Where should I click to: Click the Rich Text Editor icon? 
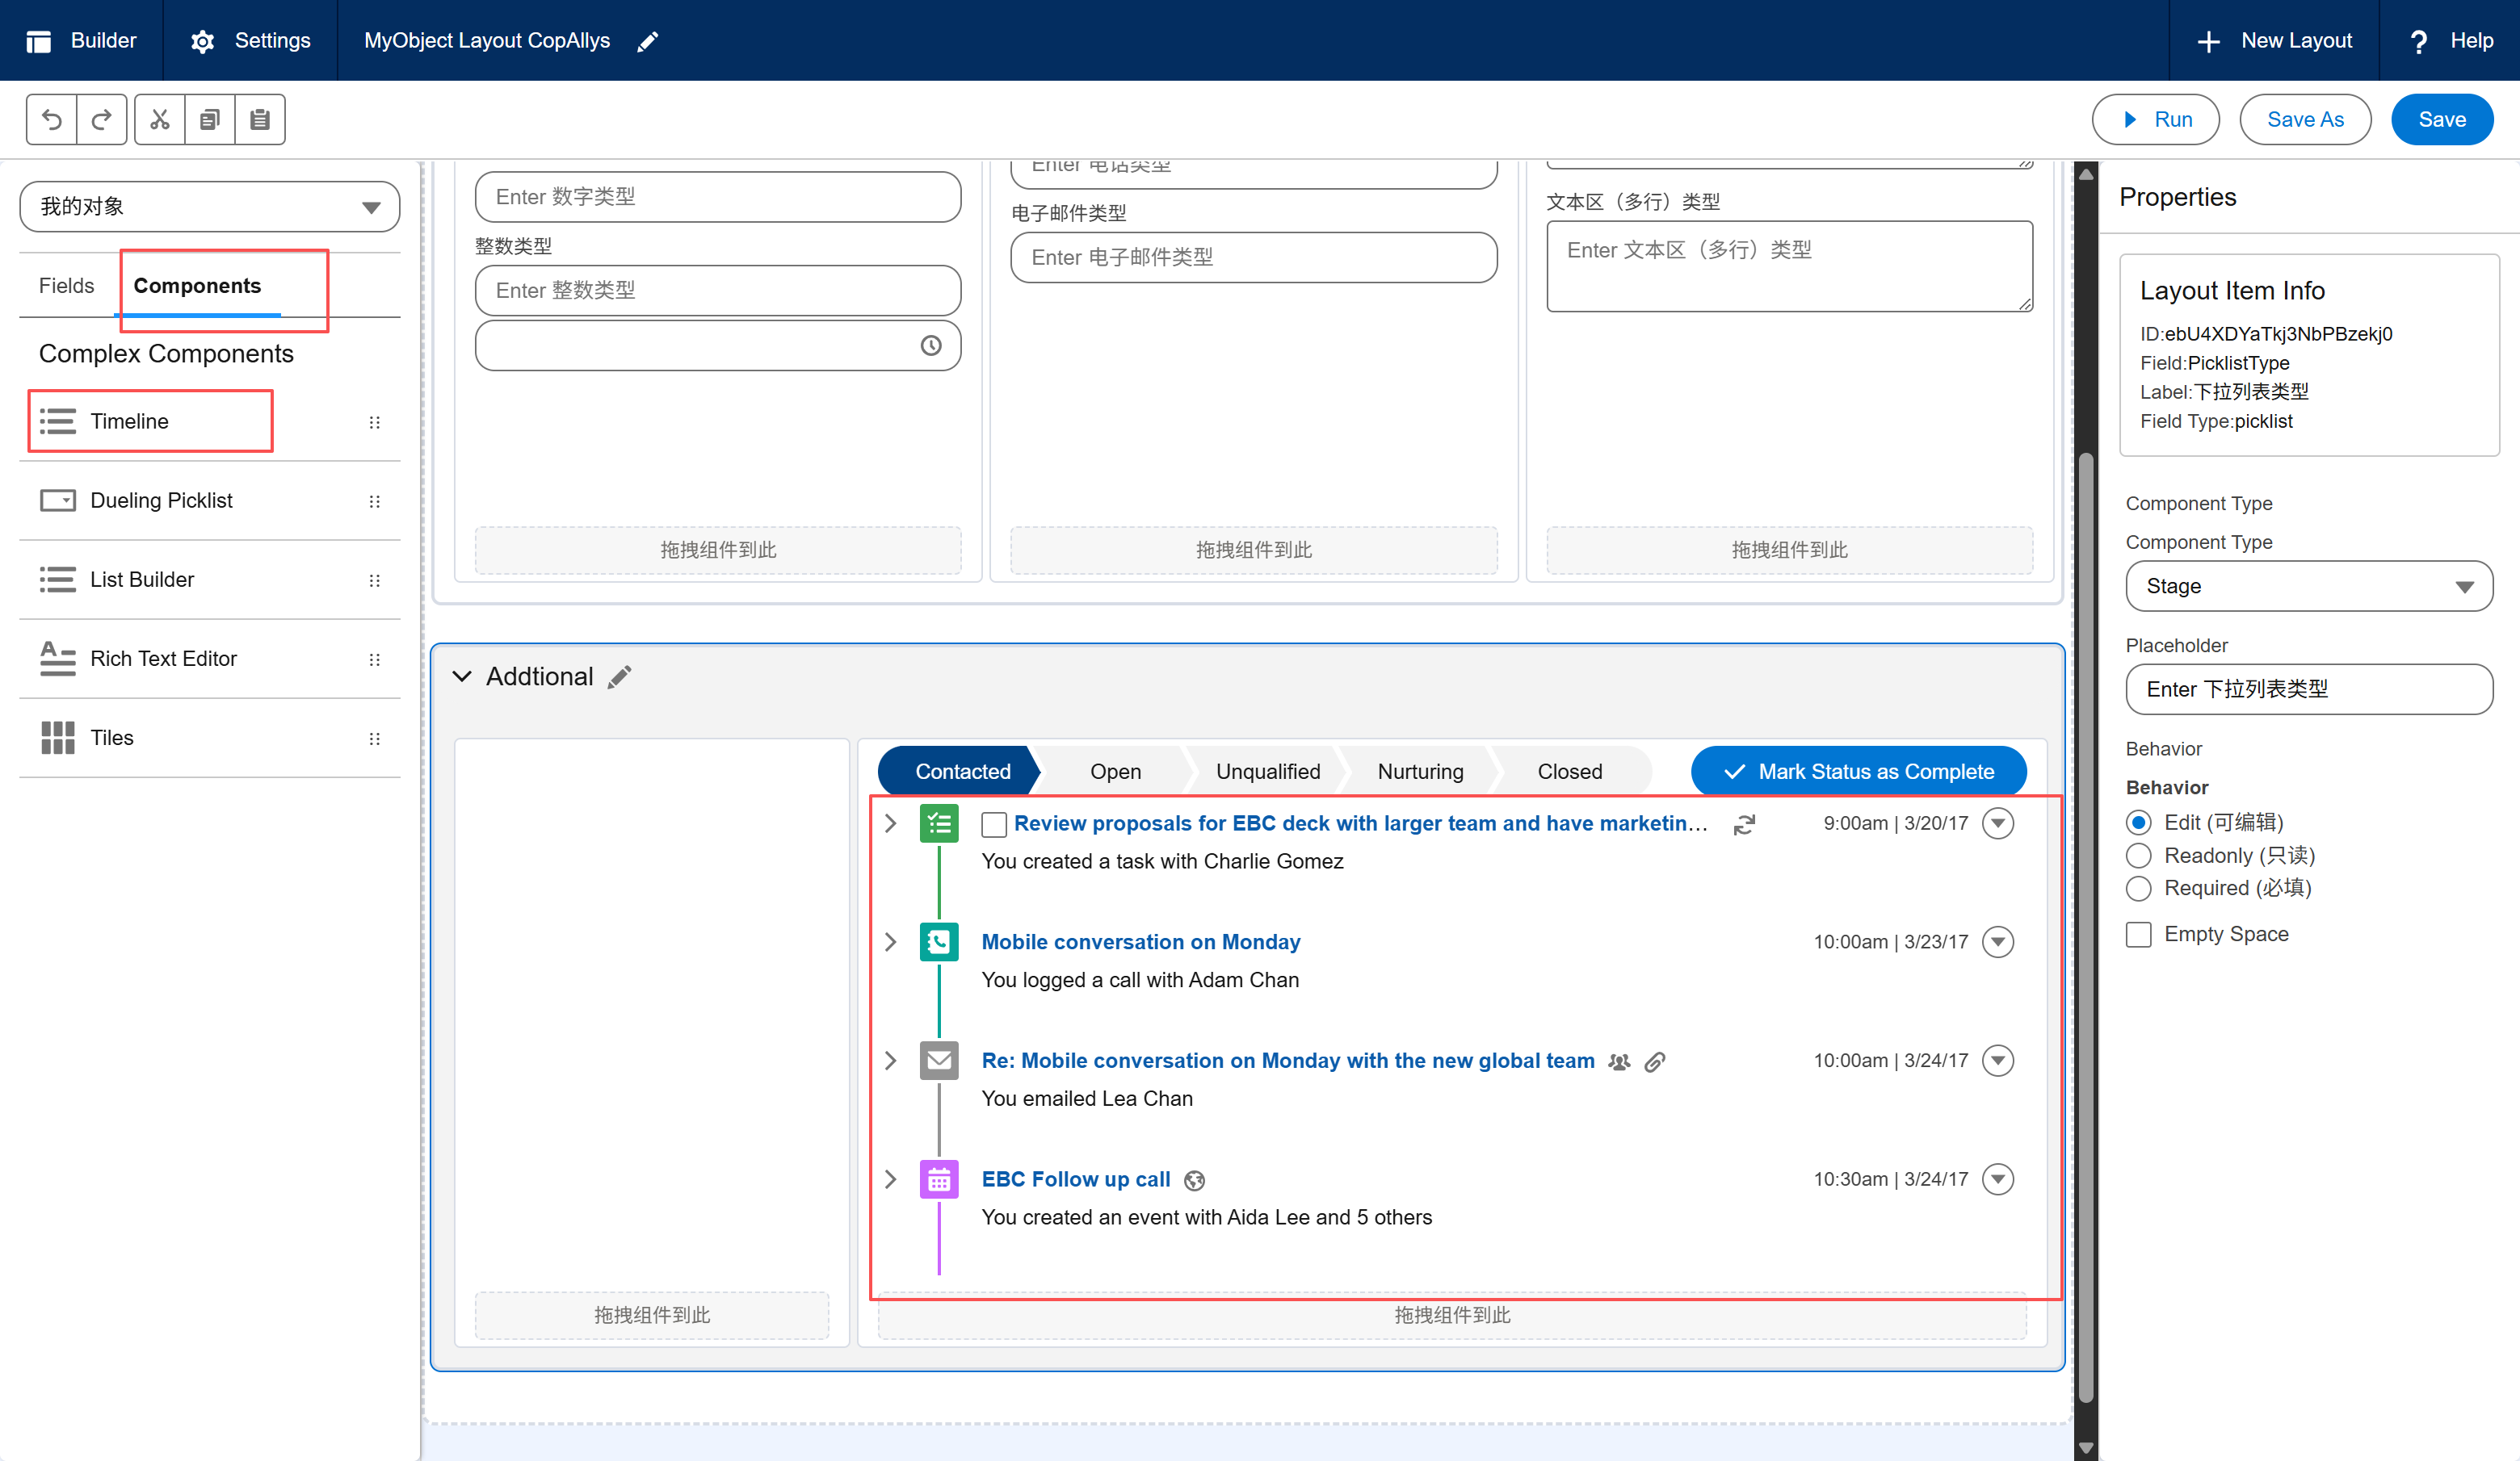point(58,659)
